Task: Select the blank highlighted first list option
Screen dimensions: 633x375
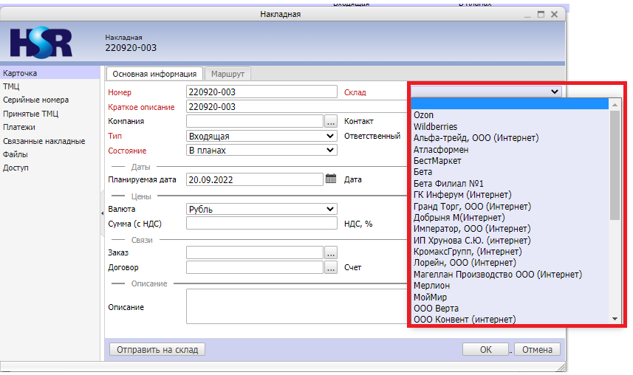Action: (x=510, y=104)
